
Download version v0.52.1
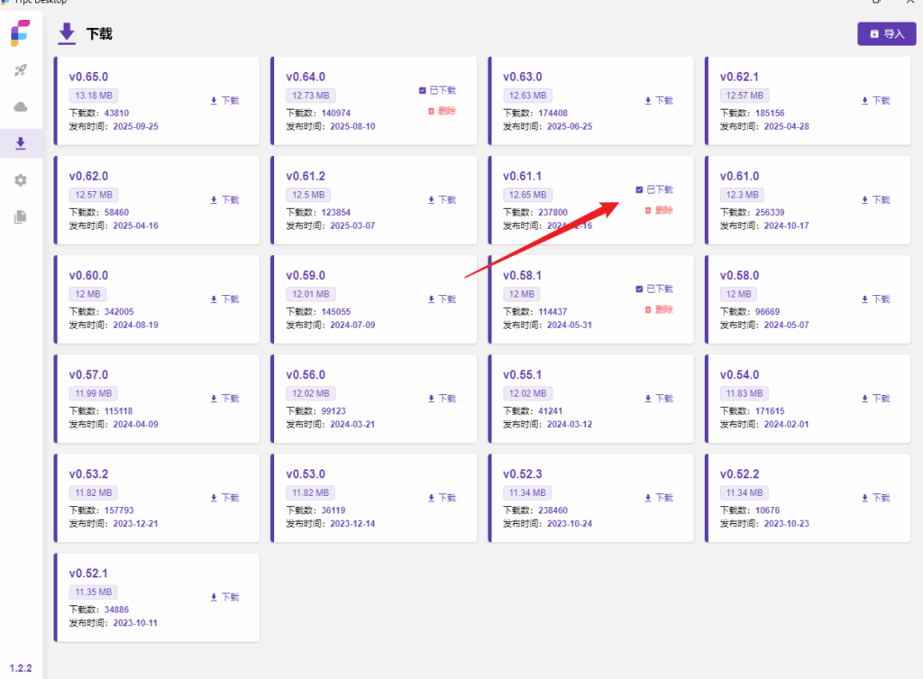pyautogui.click(x=224, y=597)
